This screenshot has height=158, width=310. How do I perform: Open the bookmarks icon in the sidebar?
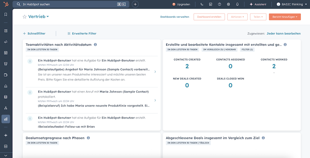point(5,14)
